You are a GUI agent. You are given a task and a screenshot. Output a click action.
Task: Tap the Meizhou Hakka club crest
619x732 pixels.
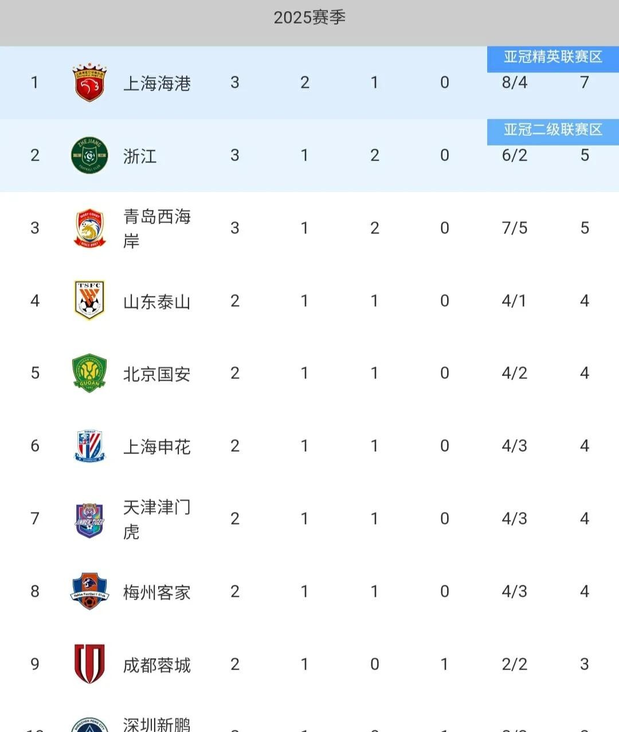point(89,591)
